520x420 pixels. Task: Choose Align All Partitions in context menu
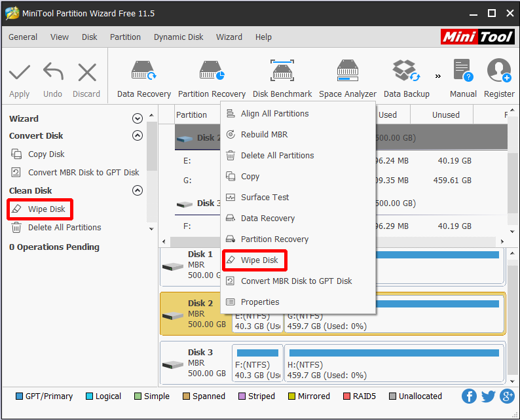[298, 114]
